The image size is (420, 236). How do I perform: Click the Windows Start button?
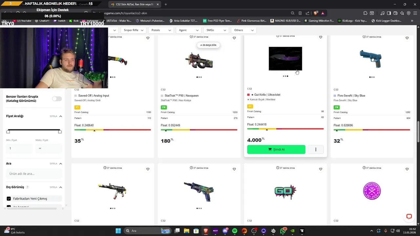pyautogui.click(x=118, y=231)
